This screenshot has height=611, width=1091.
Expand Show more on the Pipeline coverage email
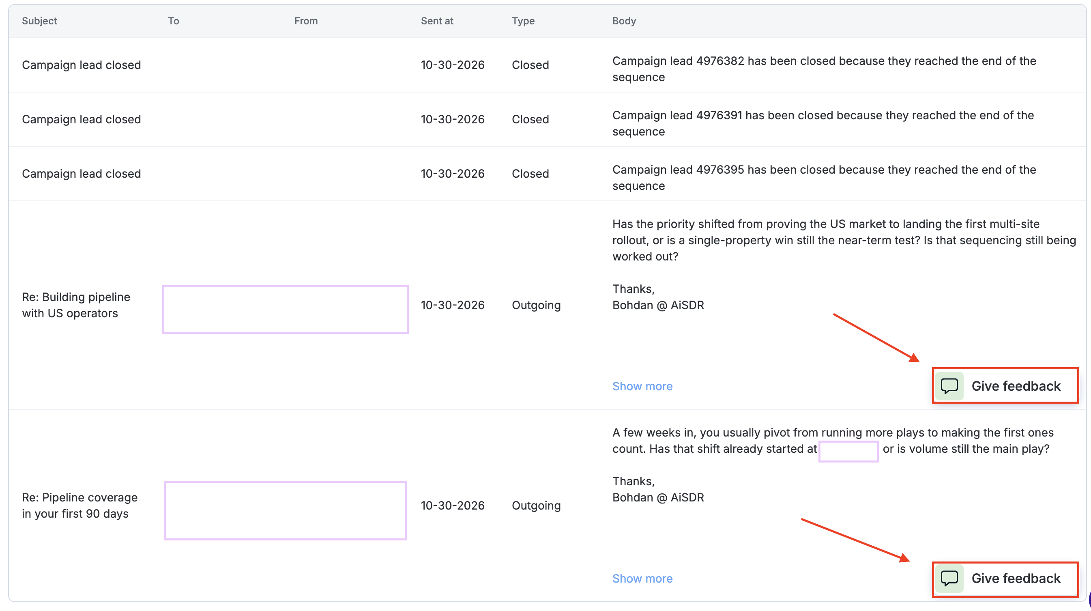point(642,579)
